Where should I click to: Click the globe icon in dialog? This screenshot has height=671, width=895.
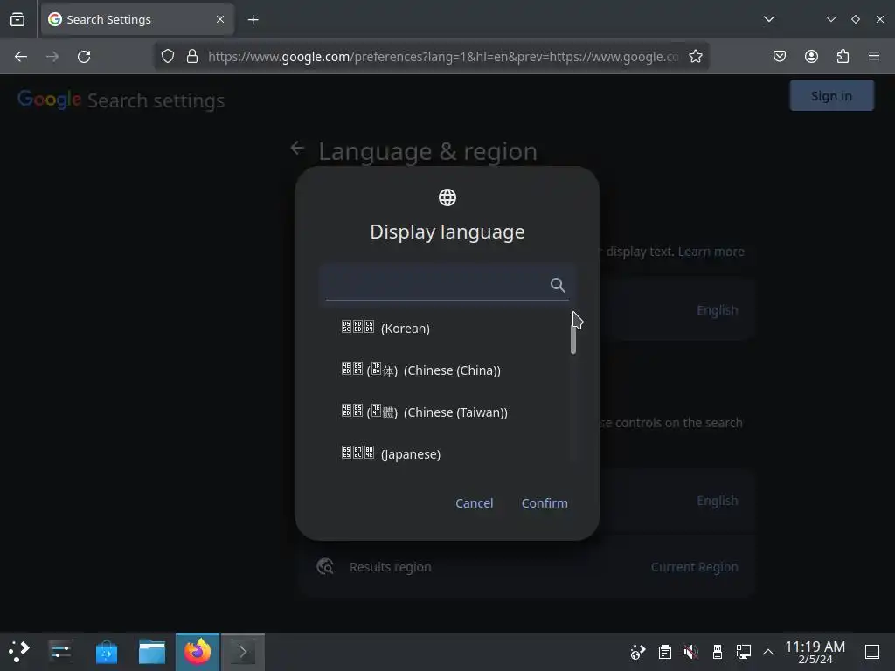447,197
